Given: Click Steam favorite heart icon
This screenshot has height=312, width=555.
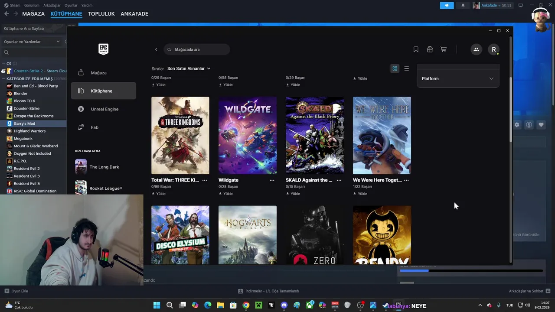Looking at the screenshot, I should pos(541,125).
